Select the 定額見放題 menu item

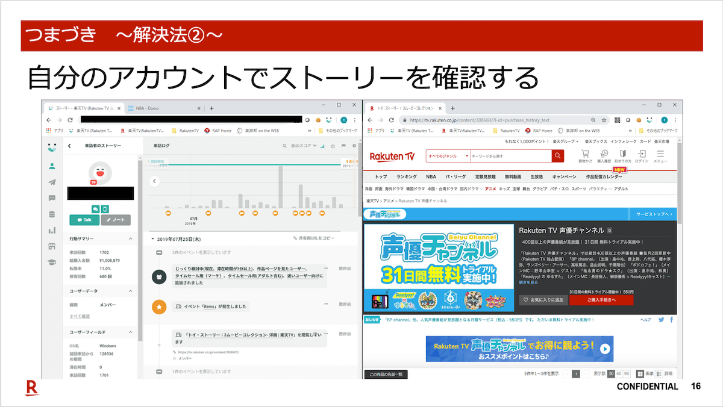point(485,176)
